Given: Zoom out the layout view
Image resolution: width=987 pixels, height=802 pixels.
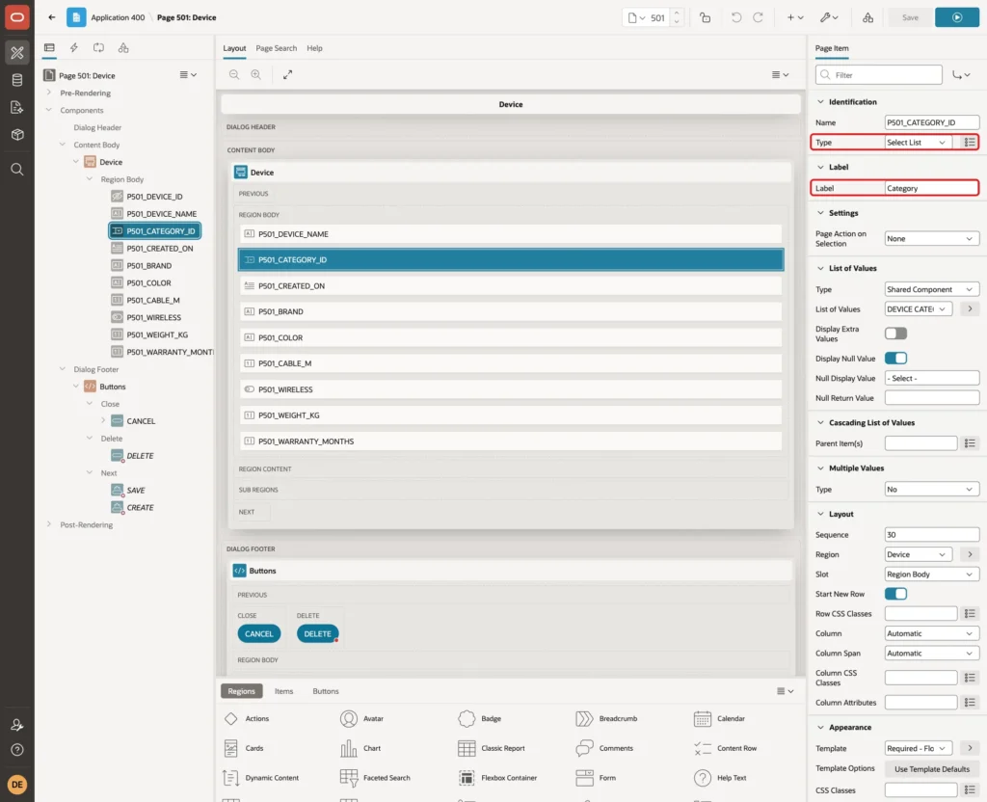Looking at the screenshot, I should tap(234, 74).
